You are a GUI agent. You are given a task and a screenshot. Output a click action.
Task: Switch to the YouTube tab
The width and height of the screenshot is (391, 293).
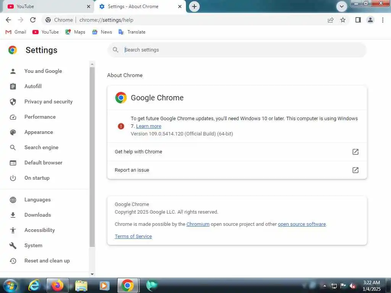coord(47,6)
